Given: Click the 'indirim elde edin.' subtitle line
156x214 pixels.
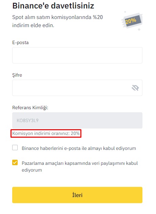Looking at the screenshot, I should click(33, 25).
